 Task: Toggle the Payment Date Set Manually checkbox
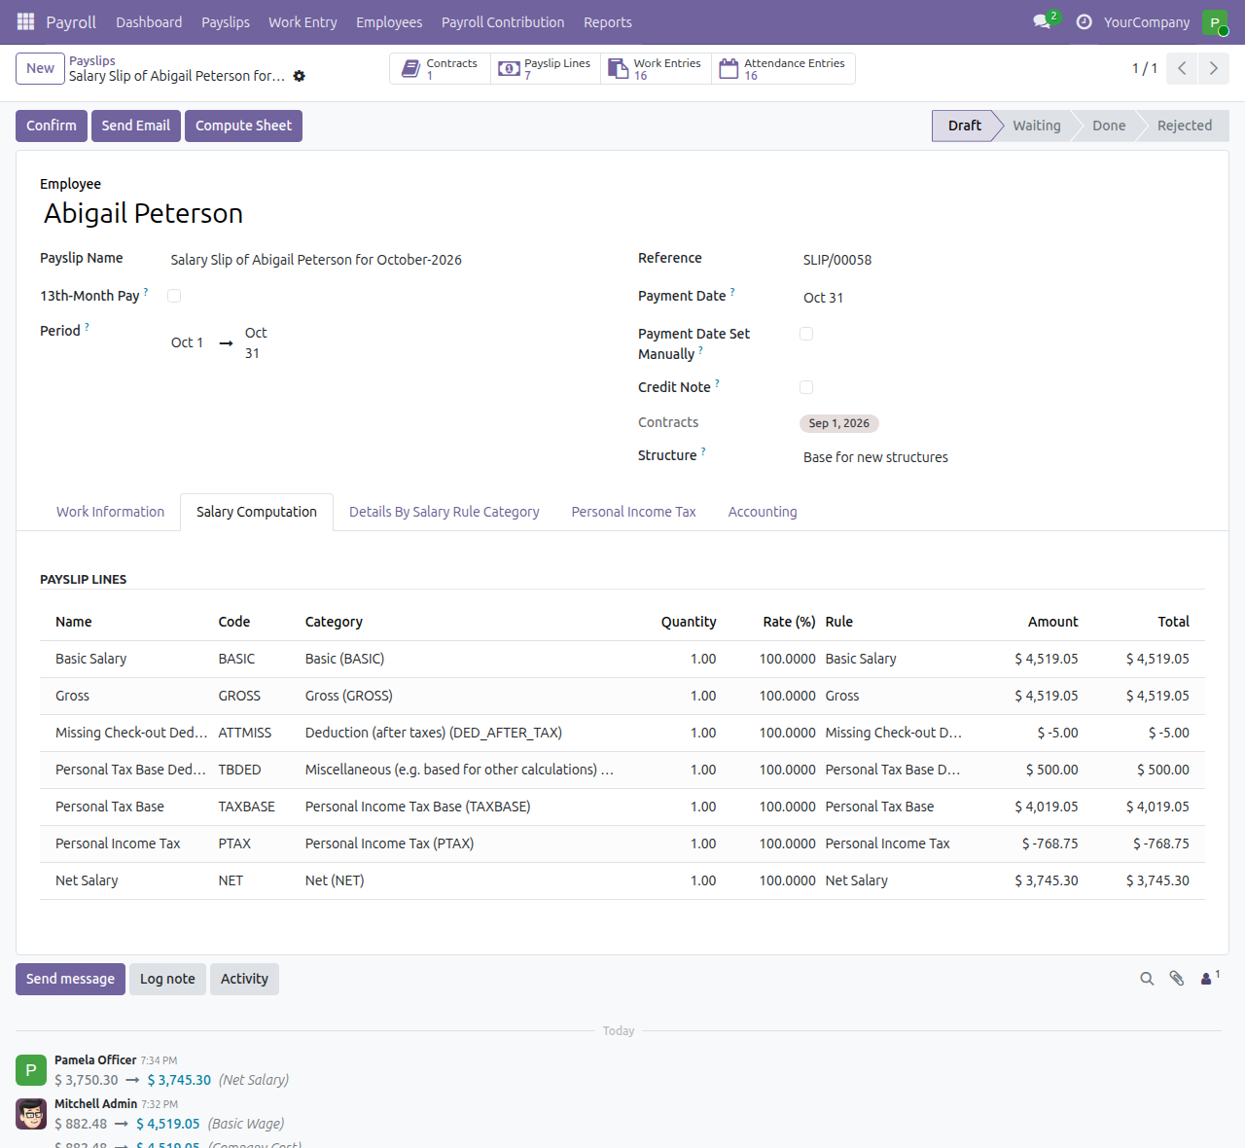pos(806,334)
